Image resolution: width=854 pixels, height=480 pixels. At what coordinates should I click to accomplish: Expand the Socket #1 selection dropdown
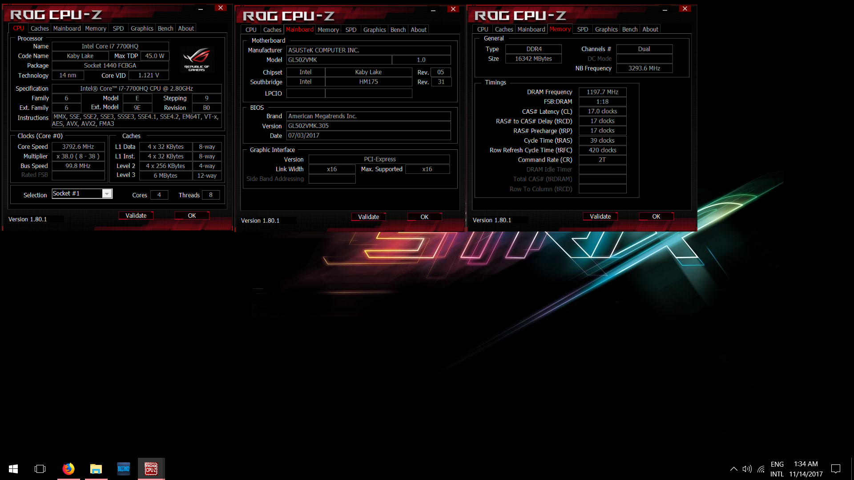click(107, 194)
